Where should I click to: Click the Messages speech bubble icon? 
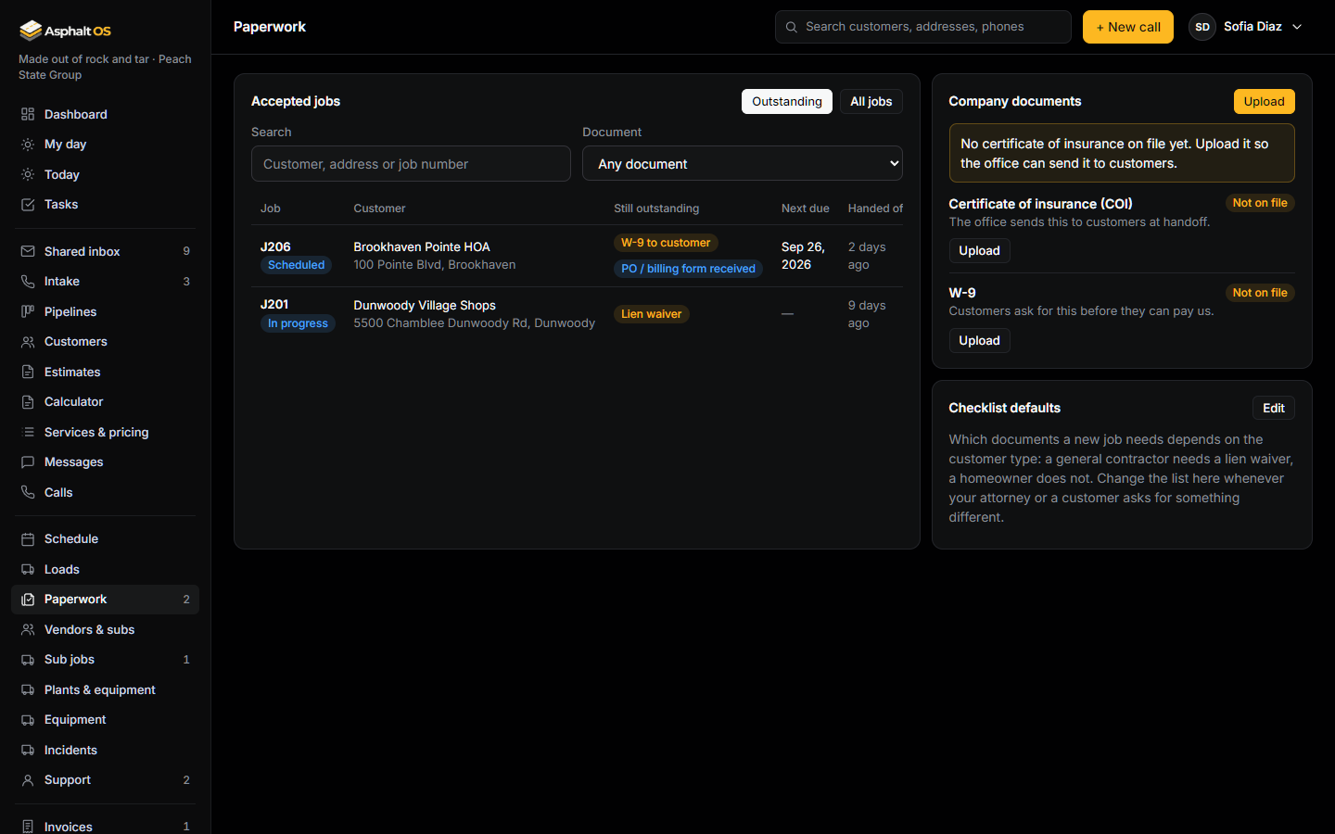(28, 462)
